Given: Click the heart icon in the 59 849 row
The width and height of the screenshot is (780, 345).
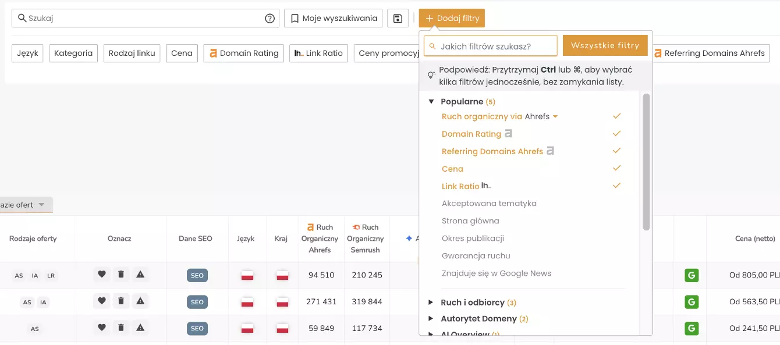Looking at the screenshot, I should [102, 328].
